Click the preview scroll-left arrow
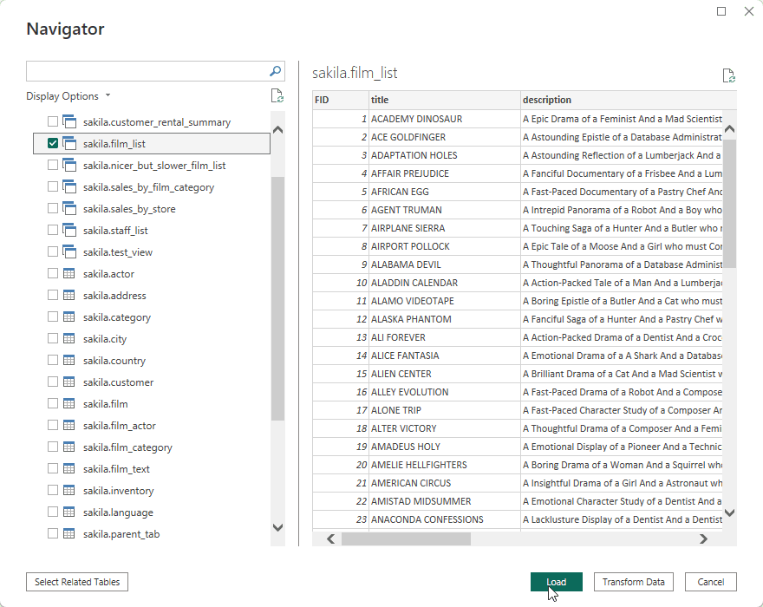 click(x=331, y=538)
